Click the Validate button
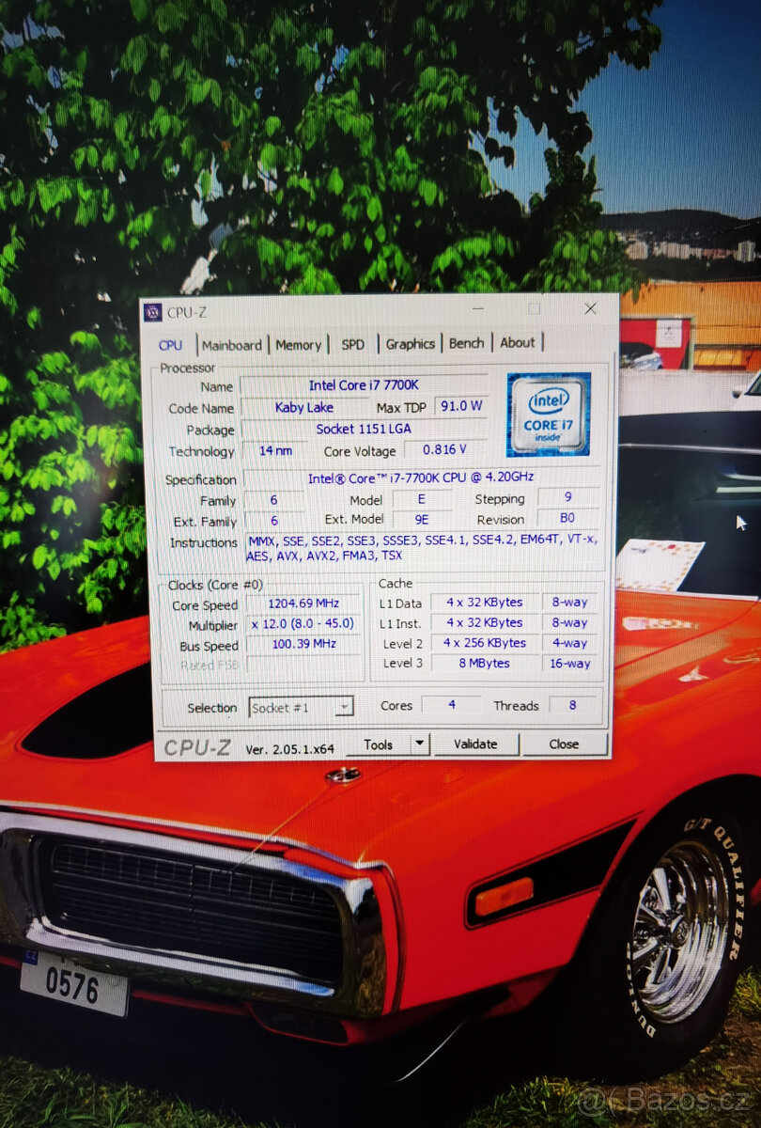 (476, 744)
